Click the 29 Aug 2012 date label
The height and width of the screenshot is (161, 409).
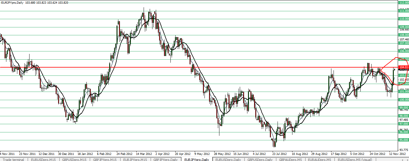click(x=319, y=154)
